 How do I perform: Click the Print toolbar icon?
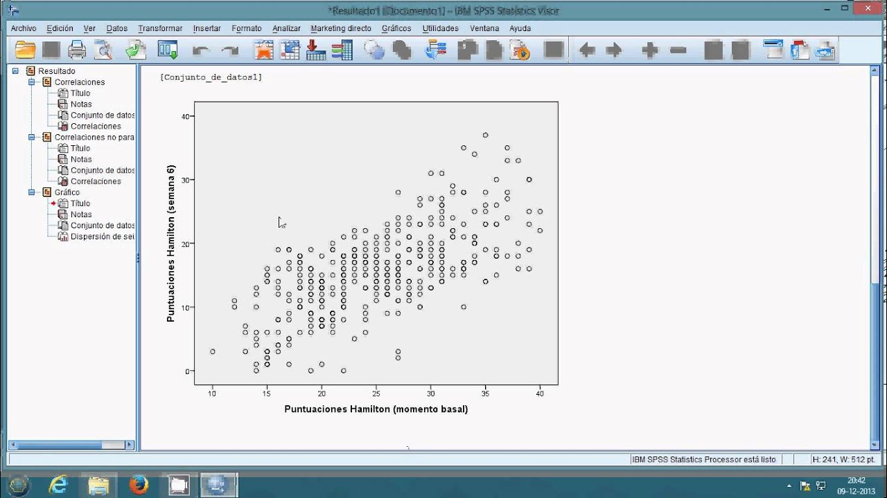click(77, 50)
